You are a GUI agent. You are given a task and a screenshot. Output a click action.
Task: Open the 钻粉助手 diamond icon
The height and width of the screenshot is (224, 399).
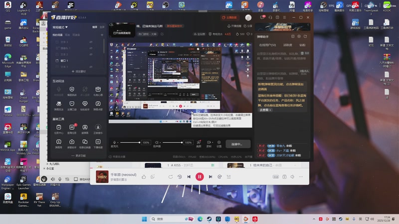click(85, 104)
